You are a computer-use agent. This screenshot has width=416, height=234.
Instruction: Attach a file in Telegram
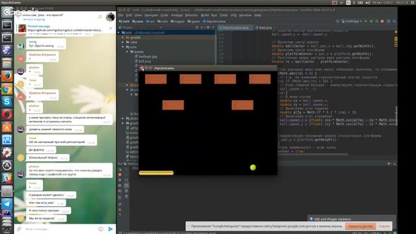click(x=19, y=229)
